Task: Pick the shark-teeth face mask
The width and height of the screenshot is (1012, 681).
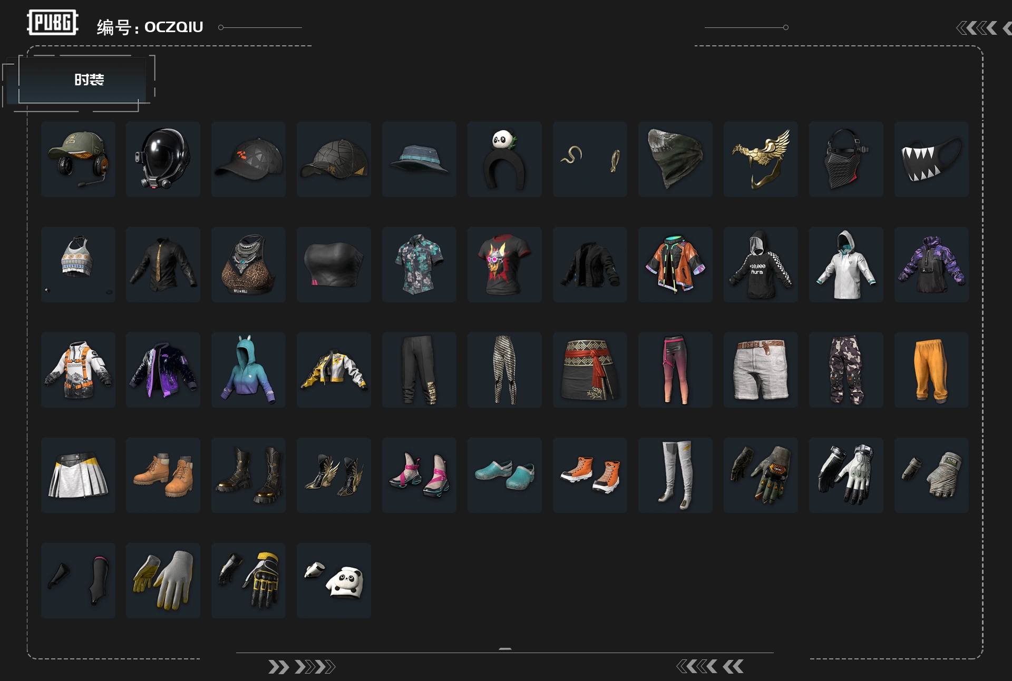Action: (932, 159)
